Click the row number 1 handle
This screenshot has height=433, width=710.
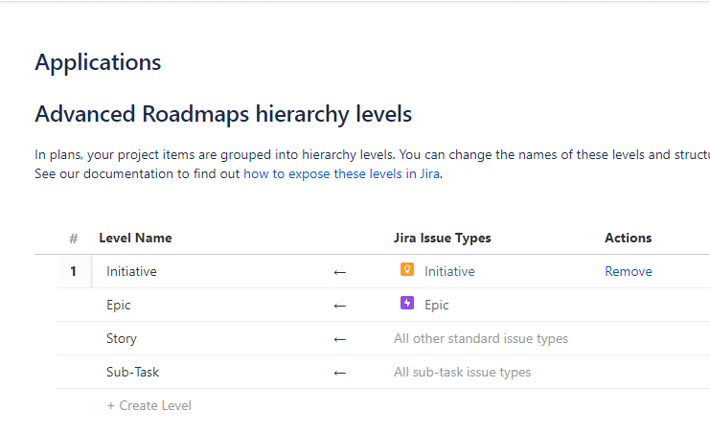click(73, 271)
